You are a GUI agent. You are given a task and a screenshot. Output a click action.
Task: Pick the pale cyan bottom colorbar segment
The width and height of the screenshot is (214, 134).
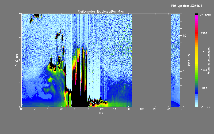pos(196,106)
